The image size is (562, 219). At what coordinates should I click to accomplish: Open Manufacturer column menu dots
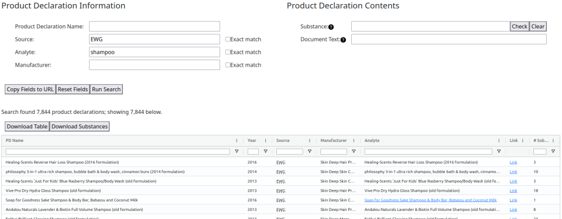pyautogui.click(x=354, y=141)
